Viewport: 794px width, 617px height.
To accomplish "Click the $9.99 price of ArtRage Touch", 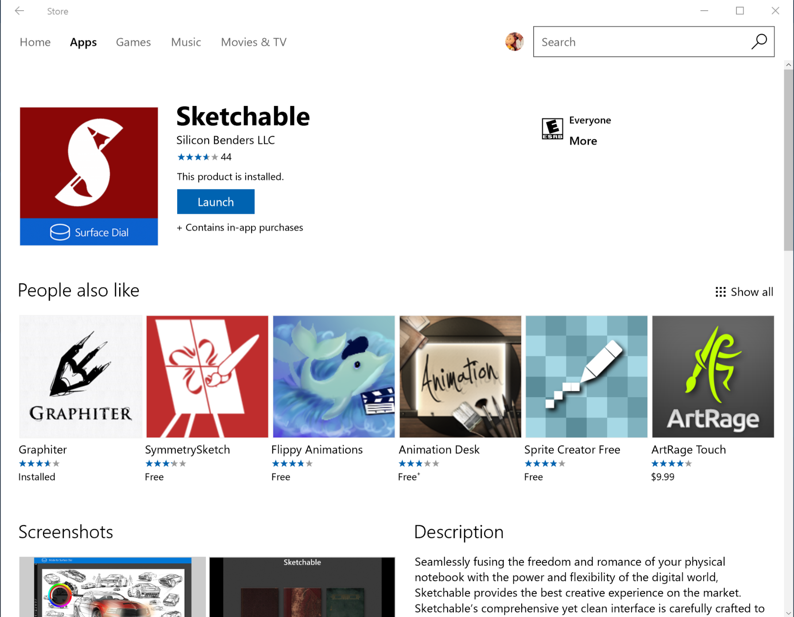I will pyautogui.click(x=662, y=477).
